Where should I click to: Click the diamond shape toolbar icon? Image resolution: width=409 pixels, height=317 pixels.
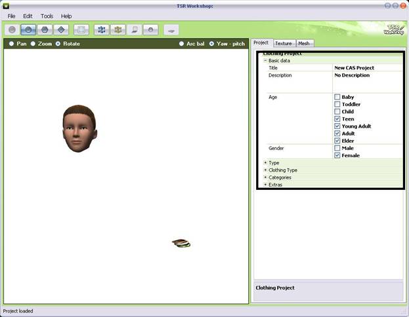point(61,29)
